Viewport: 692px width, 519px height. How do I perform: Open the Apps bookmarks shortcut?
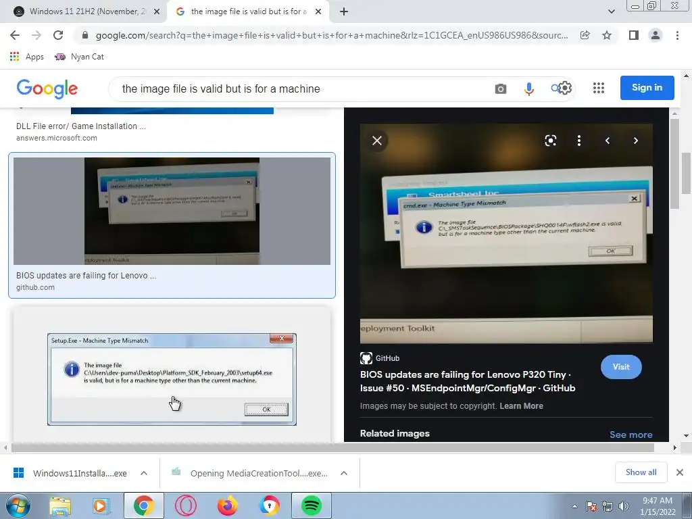(x=26, y=57)
